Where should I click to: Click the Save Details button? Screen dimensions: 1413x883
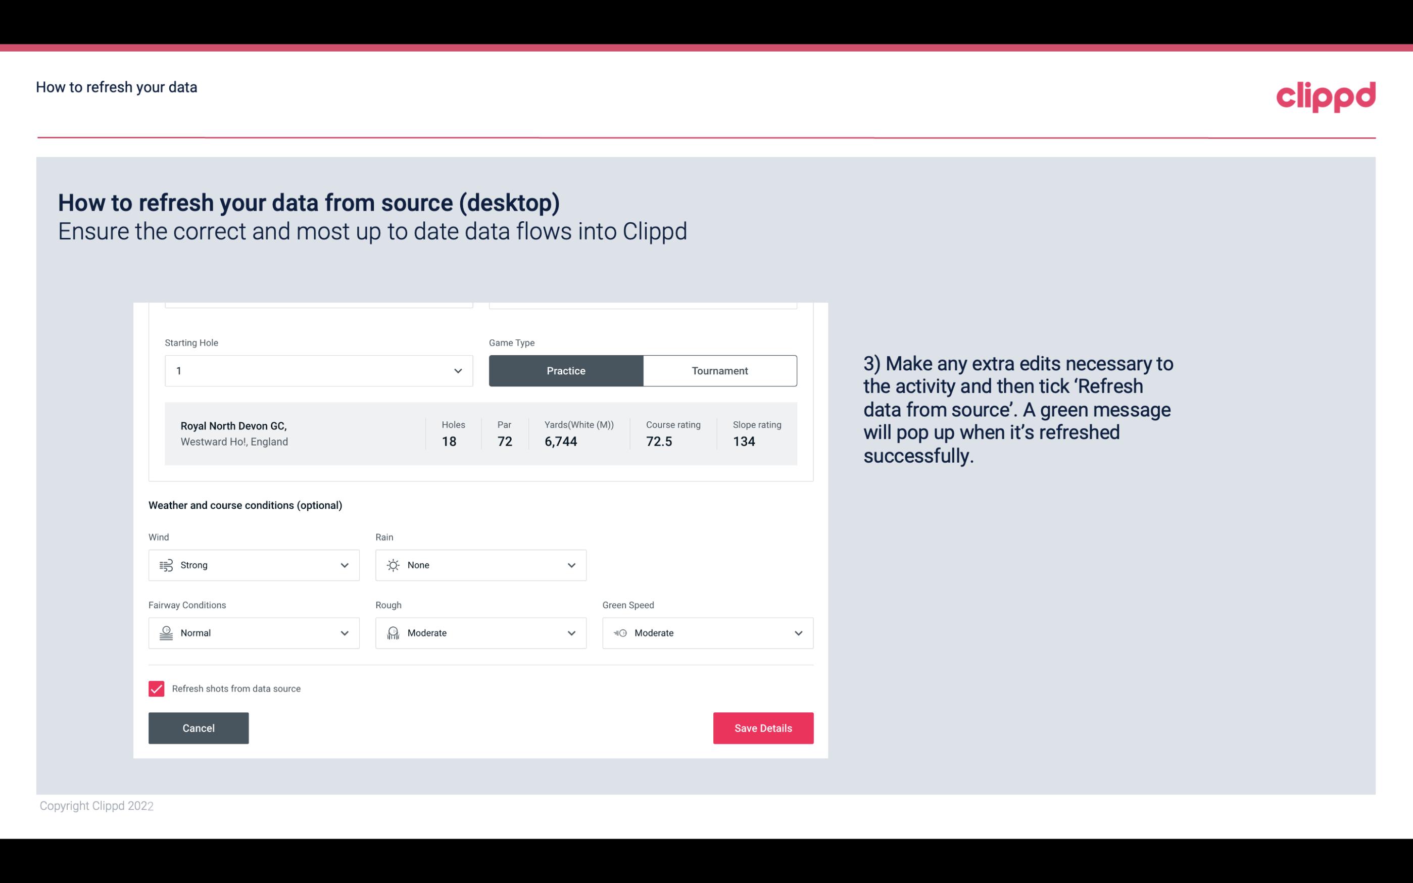(763, 727)
